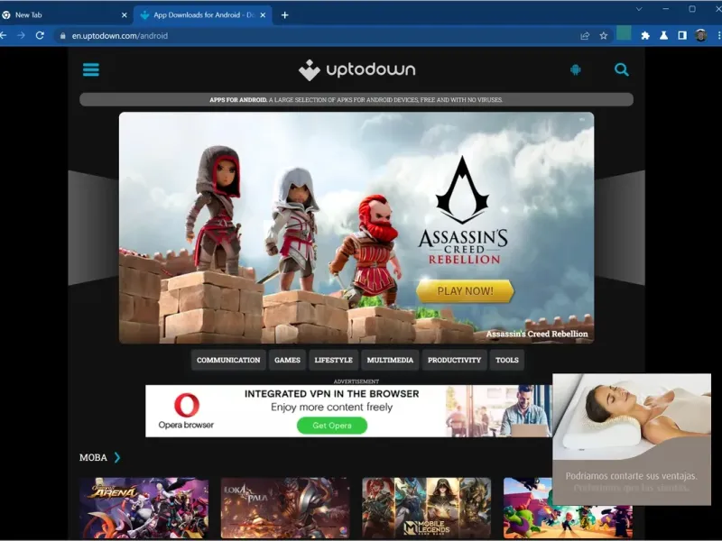This screenshot has height=541, width=722.
Task: Click the green extension icon in toolbar
Action: (x=624, y=33)
